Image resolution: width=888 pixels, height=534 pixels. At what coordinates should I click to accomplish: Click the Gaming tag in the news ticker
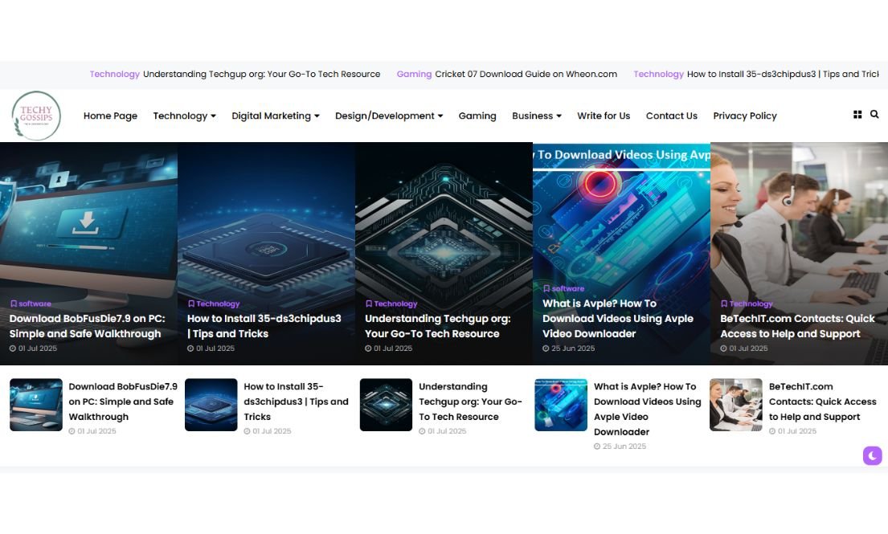point(414,74)
